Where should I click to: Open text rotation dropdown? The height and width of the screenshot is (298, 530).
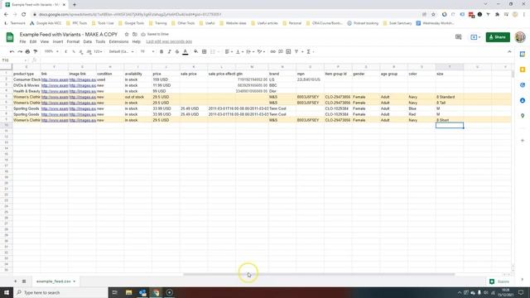point(261,51)
